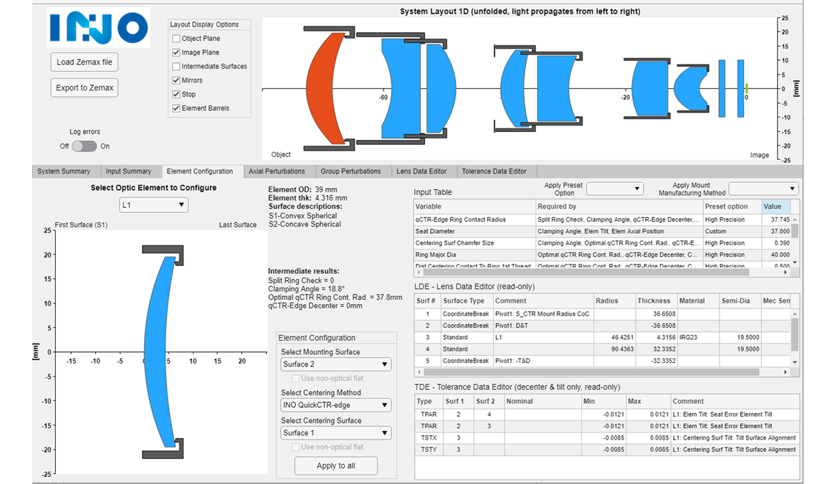Open the Apply Mount Manufacturing Method dropdown

click(x=763, y=189)
